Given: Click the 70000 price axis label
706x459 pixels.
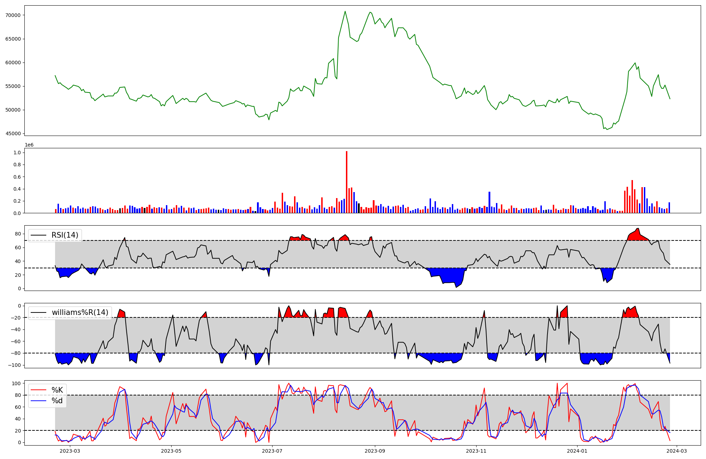Looking at the screenshot, I should coord(13,15).
